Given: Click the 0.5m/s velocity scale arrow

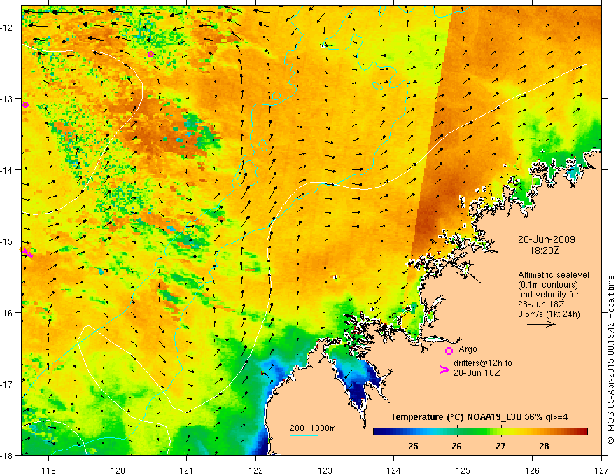Looking at the screenshot, I should click(x=541, y=324).
